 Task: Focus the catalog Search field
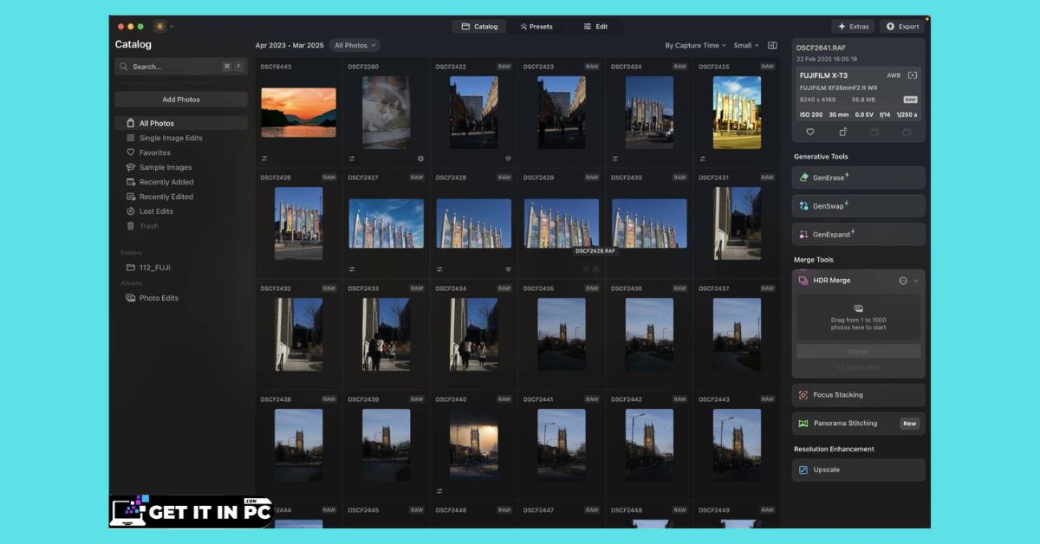[x=181, y=67]
